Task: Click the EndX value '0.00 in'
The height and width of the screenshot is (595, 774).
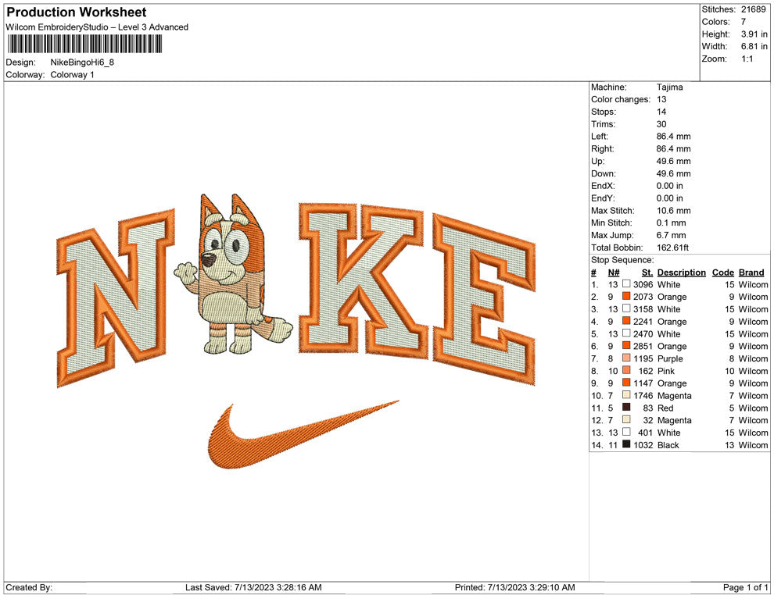Action: (x=670, y=186)
